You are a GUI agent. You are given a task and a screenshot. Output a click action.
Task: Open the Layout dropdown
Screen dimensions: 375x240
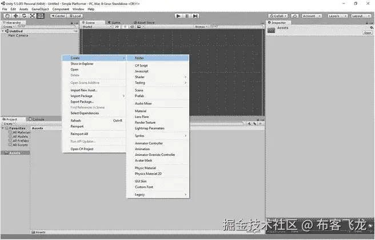pos(361,16)
